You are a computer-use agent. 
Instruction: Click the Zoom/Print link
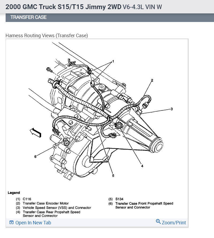tap(173, 222)
